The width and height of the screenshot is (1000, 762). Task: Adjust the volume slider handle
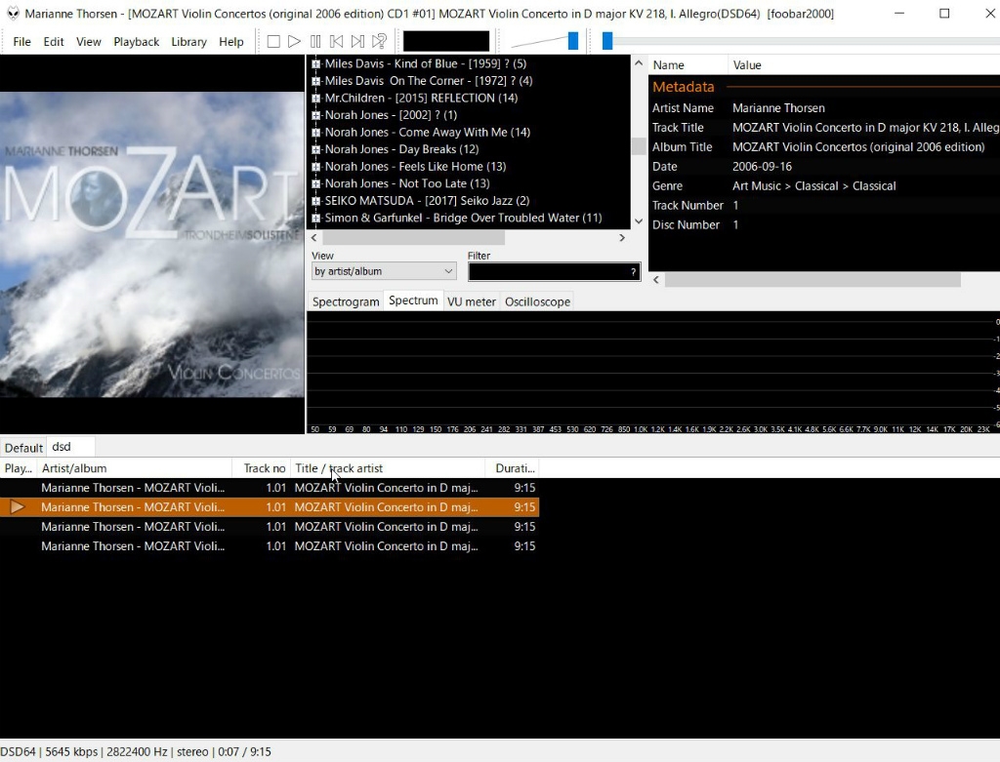tap(573, 41)
